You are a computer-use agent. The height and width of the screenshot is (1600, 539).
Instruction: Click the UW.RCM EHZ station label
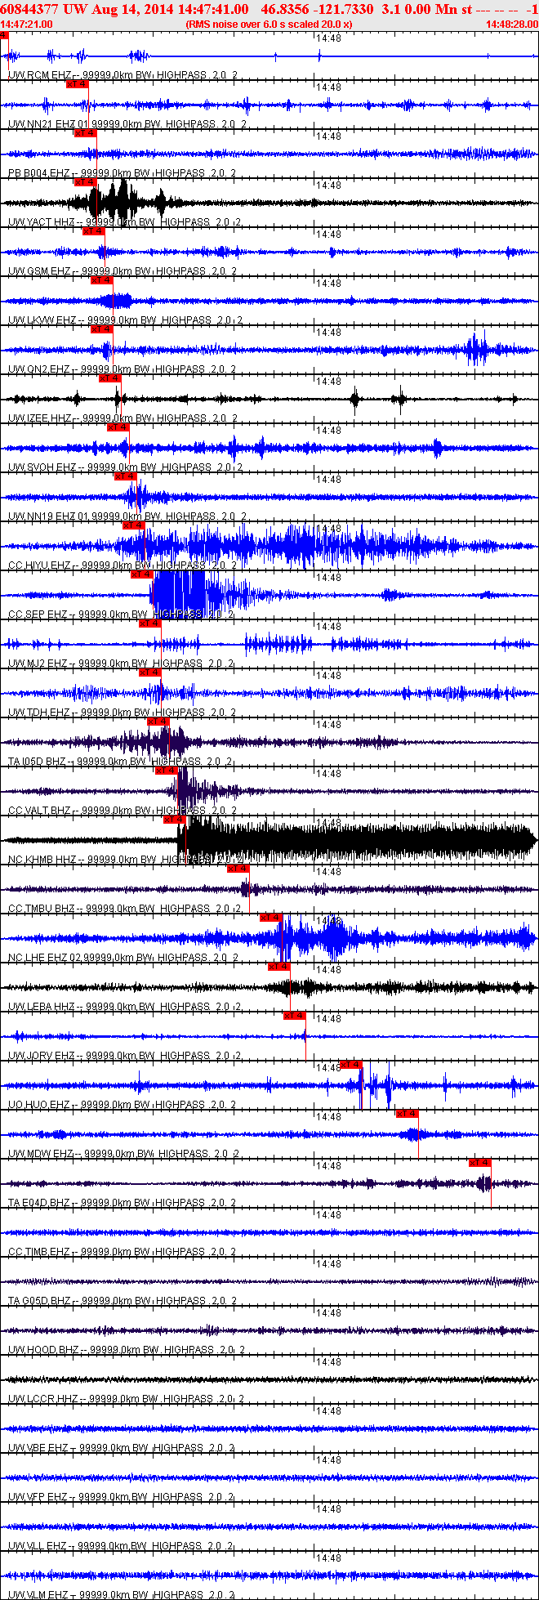pyautogui.click(x=39, y=75)
